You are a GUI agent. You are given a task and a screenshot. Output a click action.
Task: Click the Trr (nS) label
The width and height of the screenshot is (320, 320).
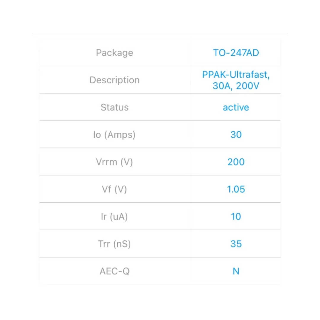(114, 244)
